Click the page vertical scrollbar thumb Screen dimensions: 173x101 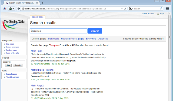tap(170, 37)
